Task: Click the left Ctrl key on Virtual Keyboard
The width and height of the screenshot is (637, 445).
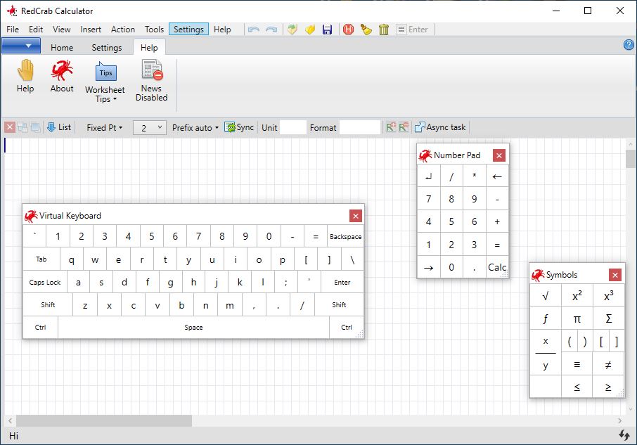Action: (x=40, y=328)
